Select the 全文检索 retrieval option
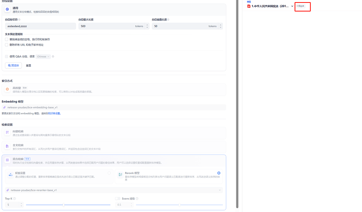 114,147
